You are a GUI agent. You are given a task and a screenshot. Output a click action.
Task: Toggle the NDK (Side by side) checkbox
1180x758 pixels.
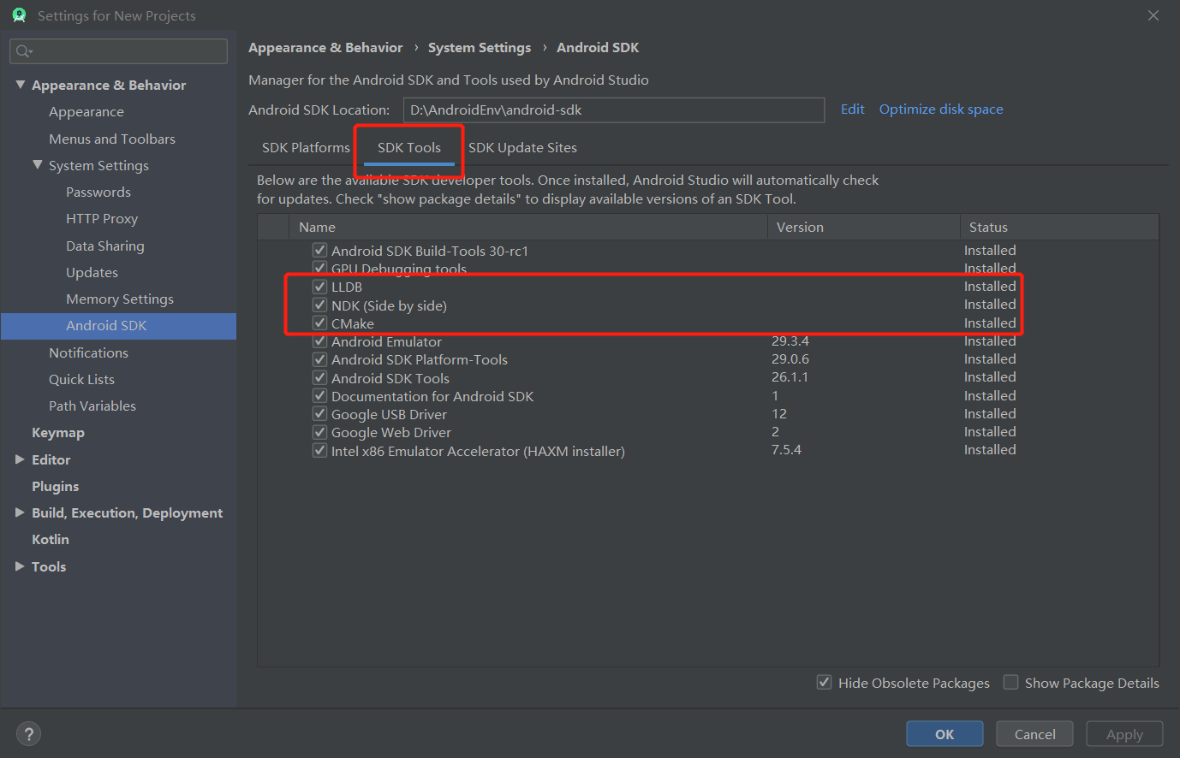tap(319, 305)
